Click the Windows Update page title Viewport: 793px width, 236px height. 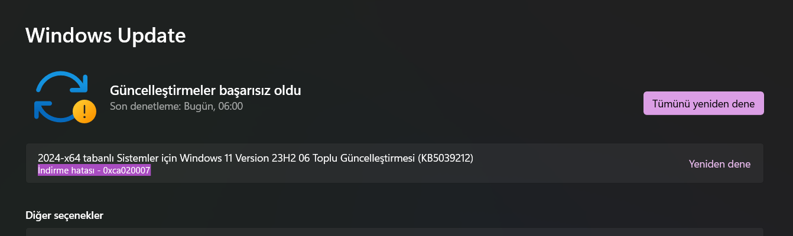[106, 35]
